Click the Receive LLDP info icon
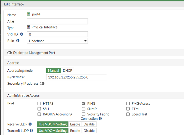This screenshot has width=184, height=135. (x=30, y=124)
